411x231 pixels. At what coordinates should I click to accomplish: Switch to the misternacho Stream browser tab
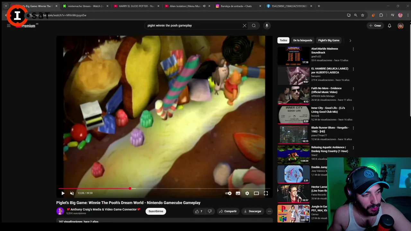[85, 6]
